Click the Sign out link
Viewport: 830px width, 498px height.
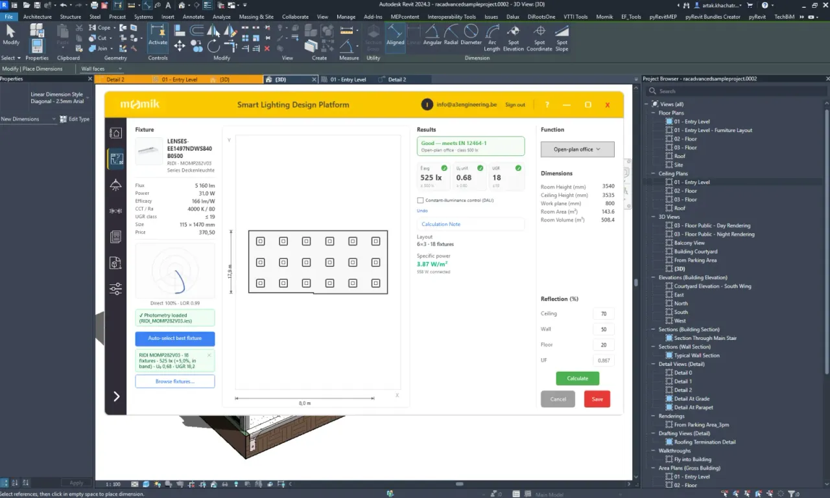(515, 105)
